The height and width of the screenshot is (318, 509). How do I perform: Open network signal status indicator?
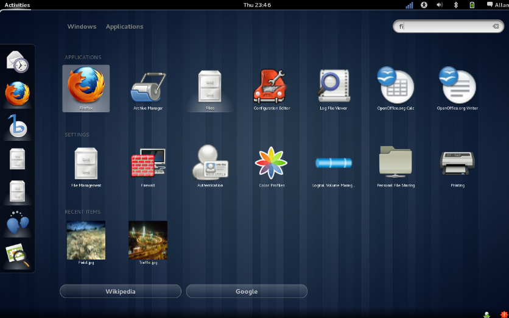409,5
